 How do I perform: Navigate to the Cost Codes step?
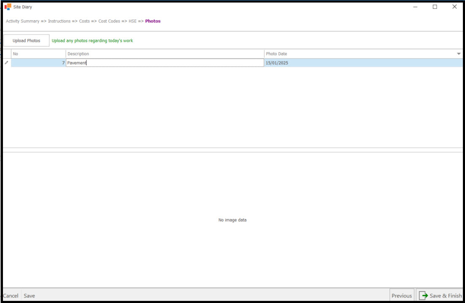pos(109,21)
